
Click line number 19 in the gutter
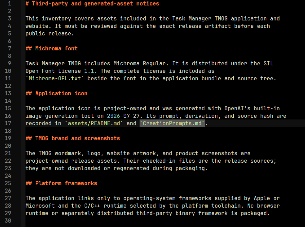8,138
